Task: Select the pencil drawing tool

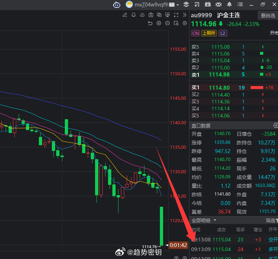Action: click(x=125, y=15)
